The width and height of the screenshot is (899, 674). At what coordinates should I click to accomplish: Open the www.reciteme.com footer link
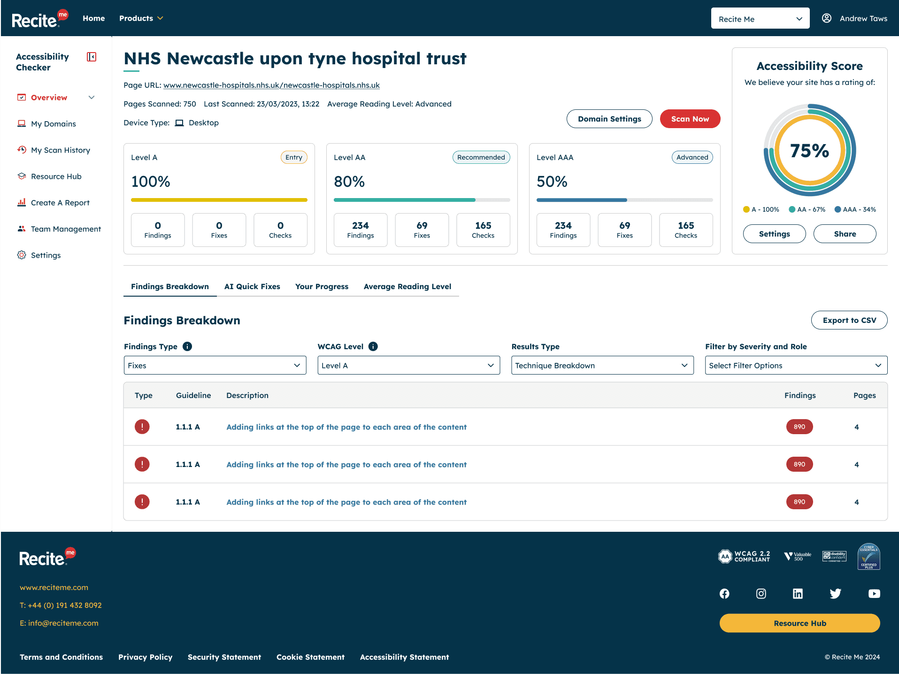54,587
